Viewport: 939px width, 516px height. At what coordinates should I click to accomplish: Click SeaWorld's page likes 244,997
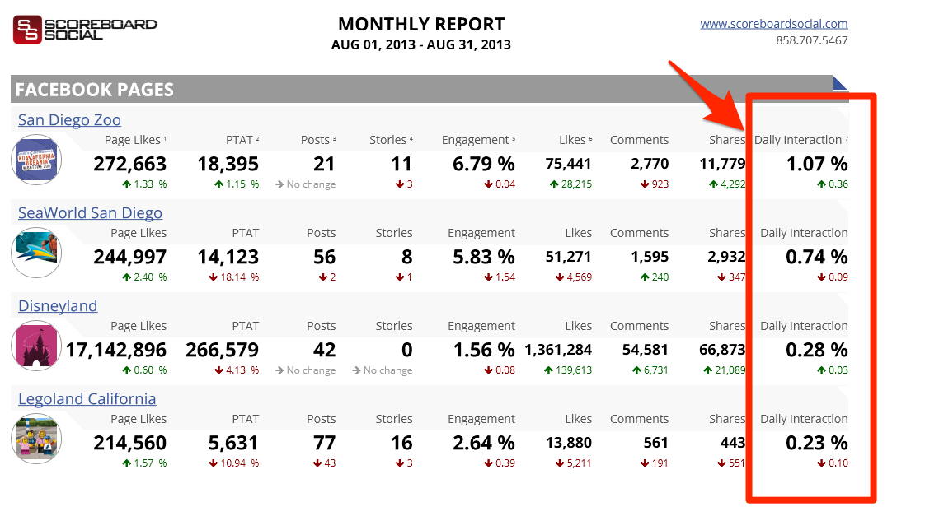[x=130, y=257]
